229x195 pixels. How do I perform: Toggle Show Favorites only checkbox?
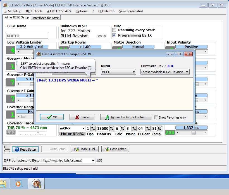point(156,117)
